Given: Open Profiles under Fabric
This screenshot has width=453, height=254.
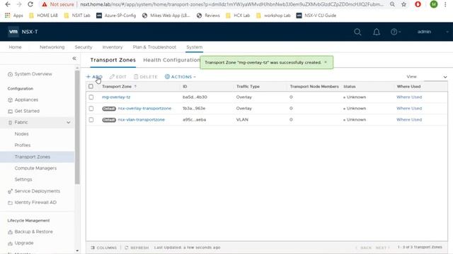Looking at the screenshot, I should 23,145.
